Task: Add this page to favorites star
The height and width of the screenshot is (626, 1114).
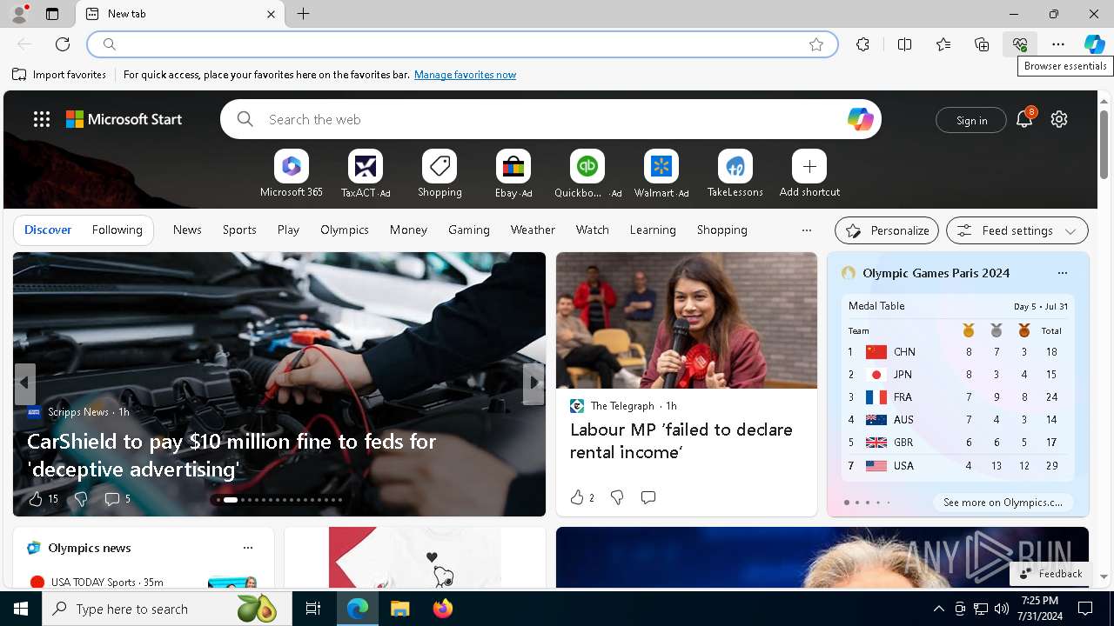Action: click(816, 44)
